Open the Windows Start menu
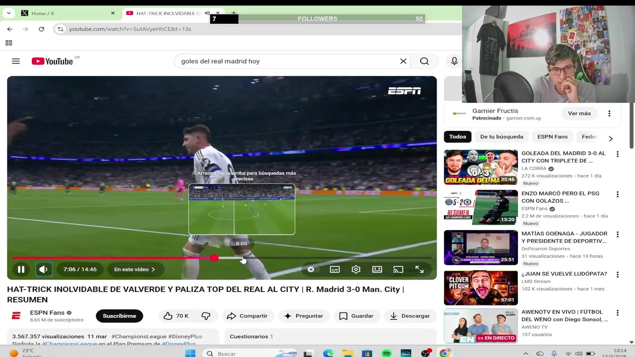The height and width of the screenshot is (357, 635). point(190,353)
